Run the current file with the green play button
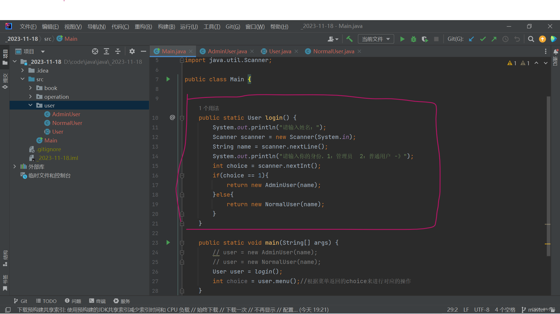The width and height of the screenshot is (560, 314). coord(402,39)
